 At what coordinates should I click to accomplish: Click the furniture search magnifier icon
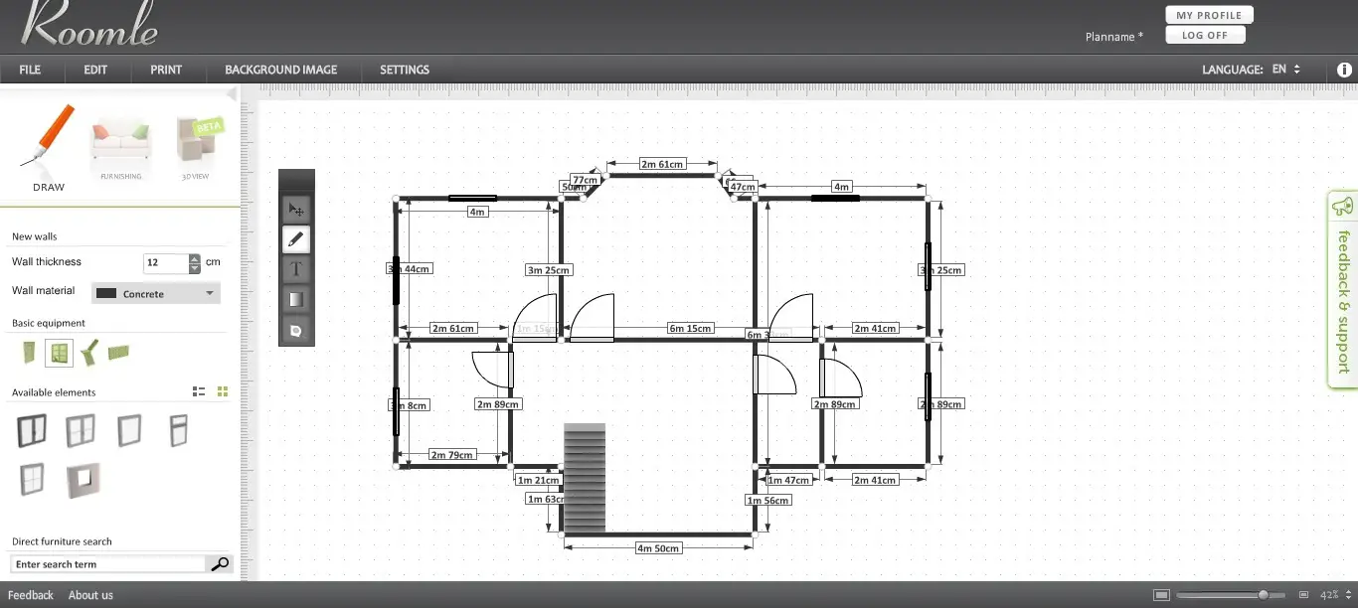tap(220, 564)
